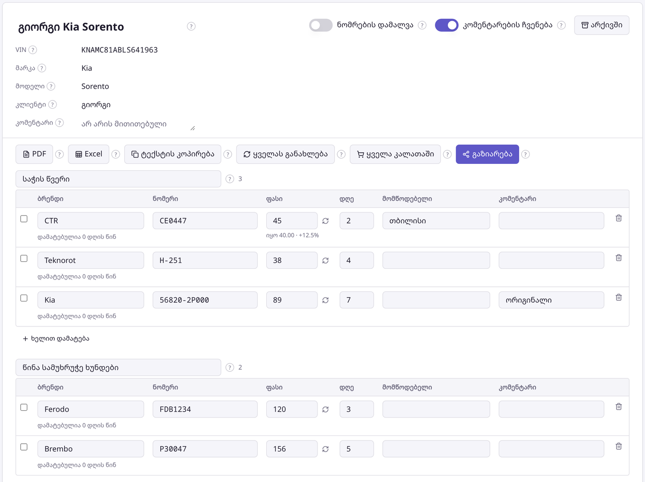Edit the საჭის წვერი group name field

pos(118,179)
